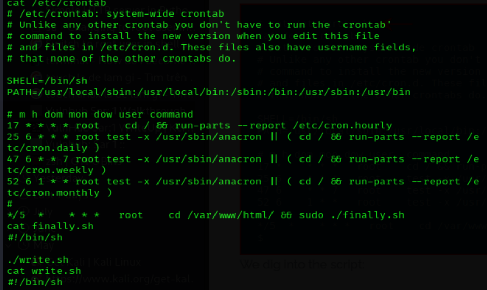Click the SHELL=/bin/sh line
The width and height of the screenshot is (487, 290).
[x=47, y=81]
